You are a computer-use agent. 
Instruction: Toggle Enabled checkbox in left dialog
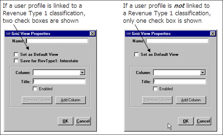click(35, 89)
